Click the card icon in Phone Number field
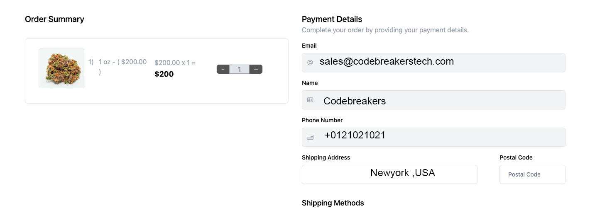This screenshot has height=208, width=590. (x=310, y=137)
